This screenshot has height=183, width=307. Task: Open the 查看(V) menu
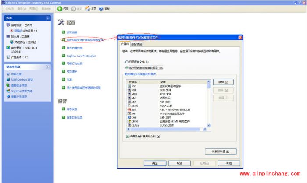[21, 9]
